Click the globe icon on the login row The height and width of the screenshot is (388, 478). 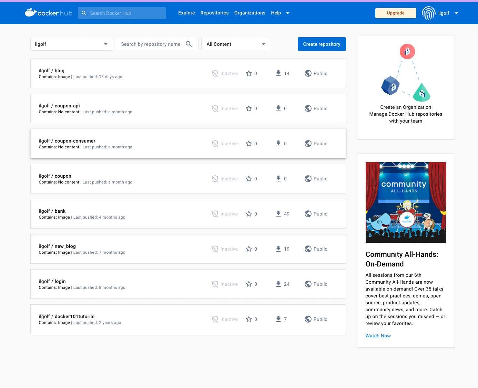[x=308, y=284]
